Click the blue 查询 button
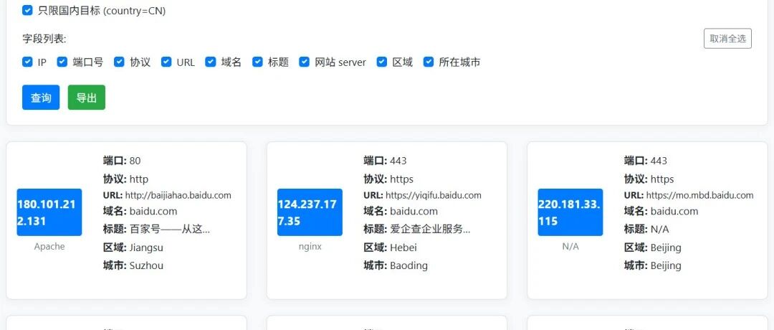The height and width of the screenshot is (330, 774). [x=41, y=98]
